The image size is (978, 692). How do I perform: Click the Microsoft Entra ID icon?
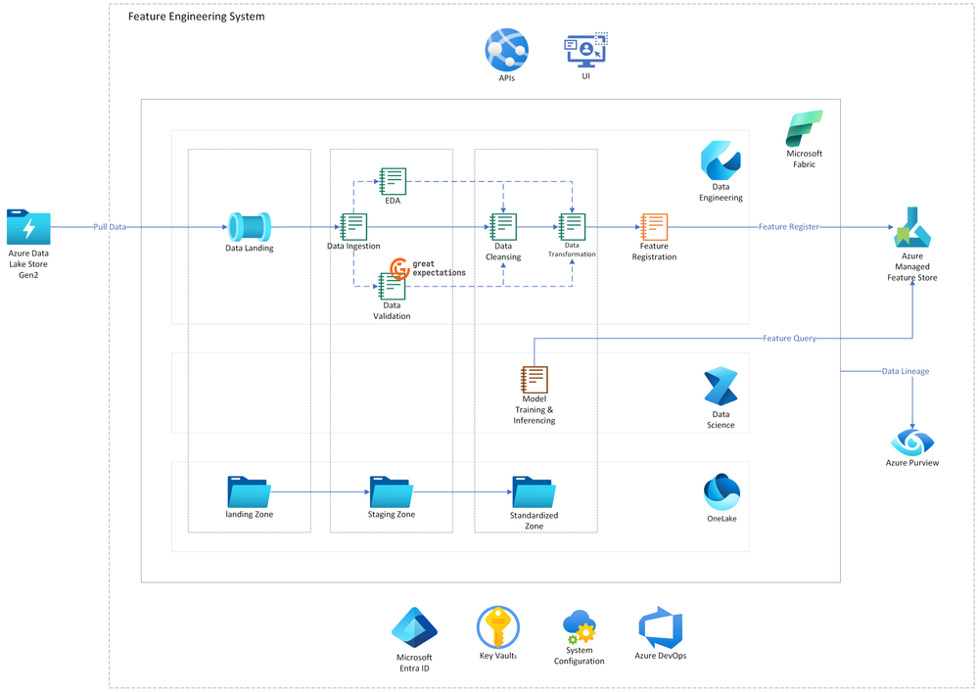414,627
